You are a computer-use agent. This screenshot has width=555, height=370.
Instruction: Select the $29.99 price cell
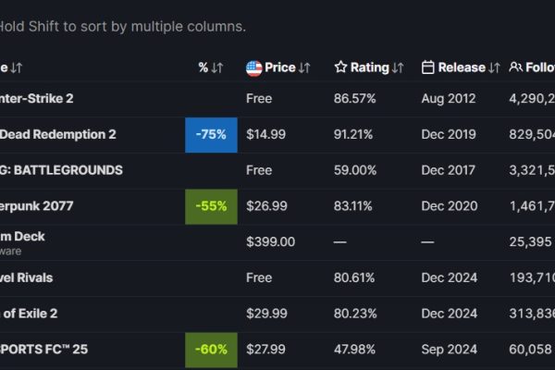(266, 314)
